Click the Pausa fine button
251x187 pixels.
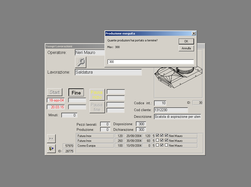tap(97, 107)
